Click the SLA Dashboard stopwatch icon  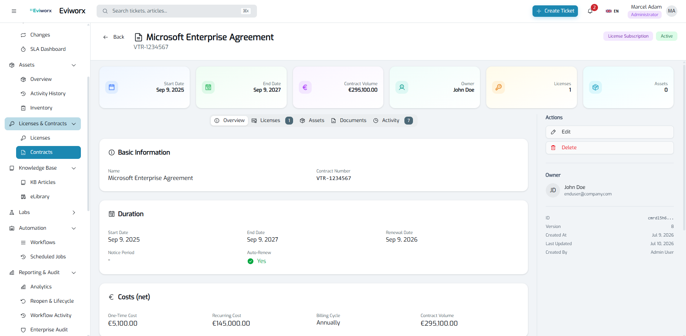[23, 49]
